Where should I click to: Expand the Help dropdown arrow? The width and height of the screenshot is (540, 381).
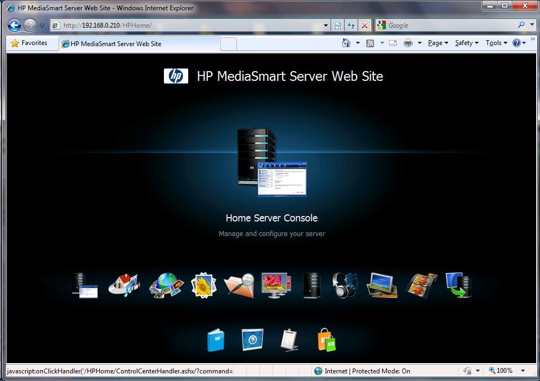click(x=524, y=43)
